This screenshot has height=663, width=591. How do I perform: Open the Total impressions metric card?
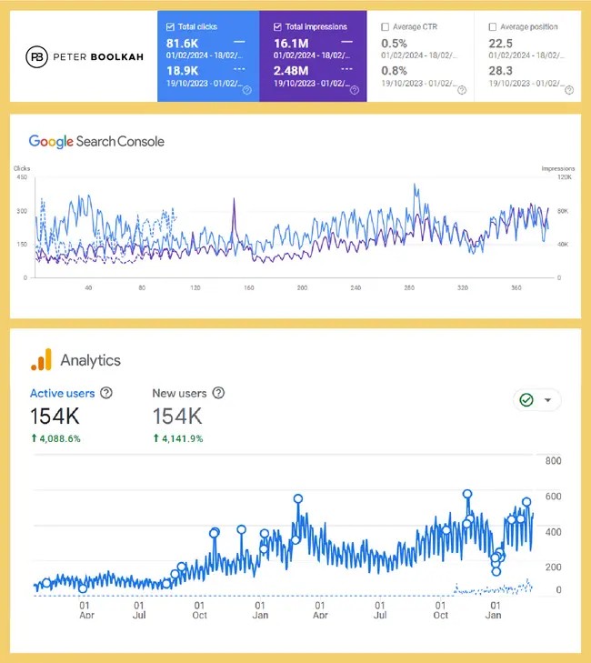pos(314,56)
